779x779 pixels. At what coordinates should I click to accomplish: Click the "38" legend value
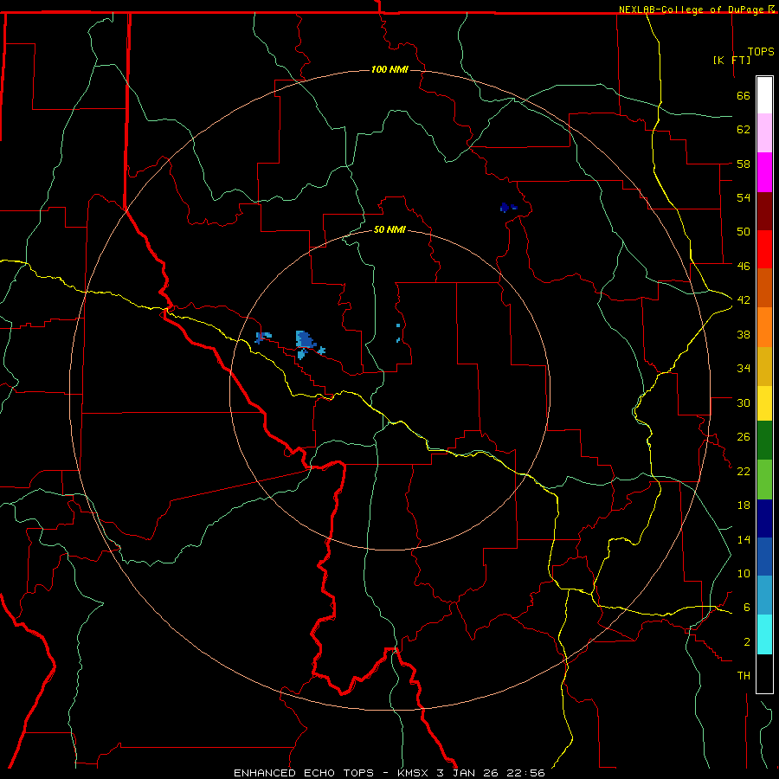[x=744, y=334]
